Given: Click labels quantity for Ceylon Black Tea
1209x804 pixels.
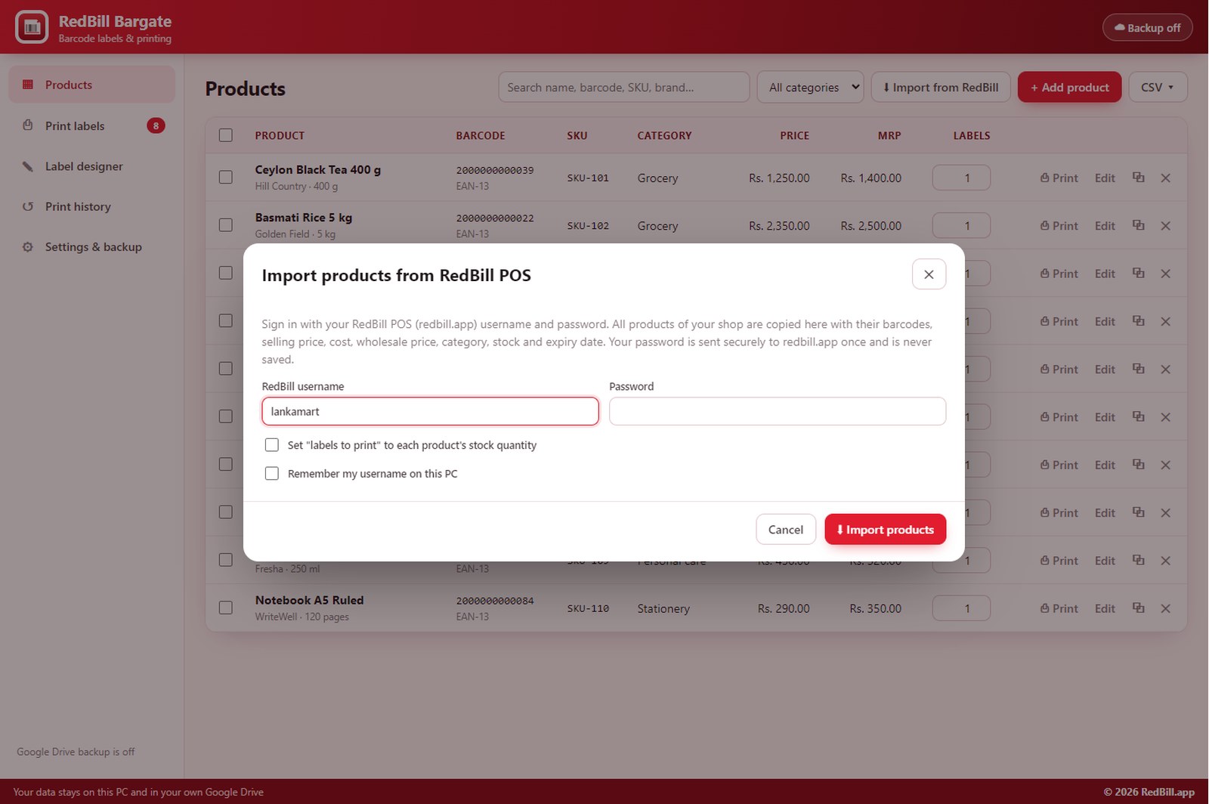Looking at the screenshot, I should (x=961, y=178).
